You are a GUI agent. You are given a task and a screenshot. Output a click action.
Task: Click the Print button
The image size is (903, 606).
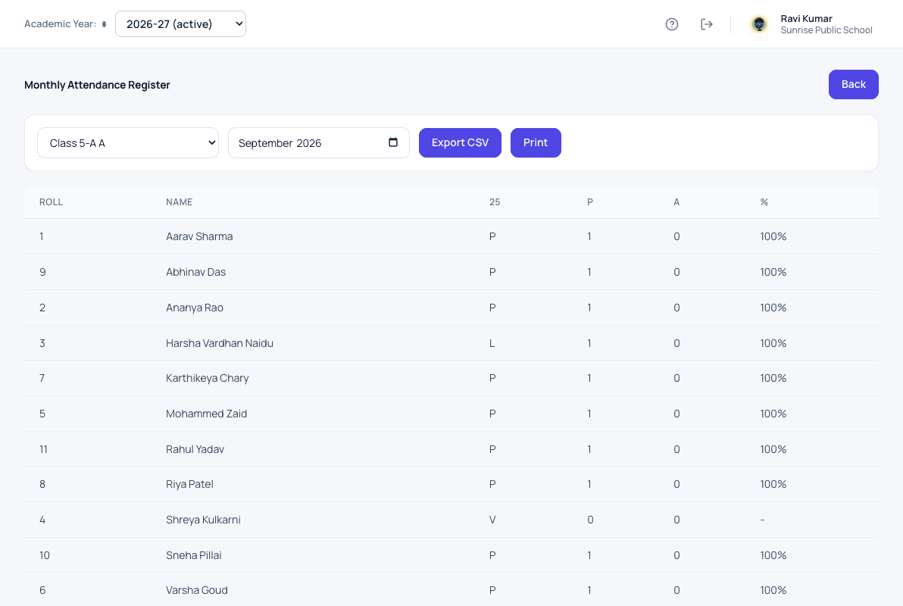pyautogui.click(x=536, y=143)
